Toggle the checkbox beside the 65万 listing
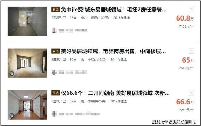Viewport: 201px width, 126px height. (x=191, y=51)
